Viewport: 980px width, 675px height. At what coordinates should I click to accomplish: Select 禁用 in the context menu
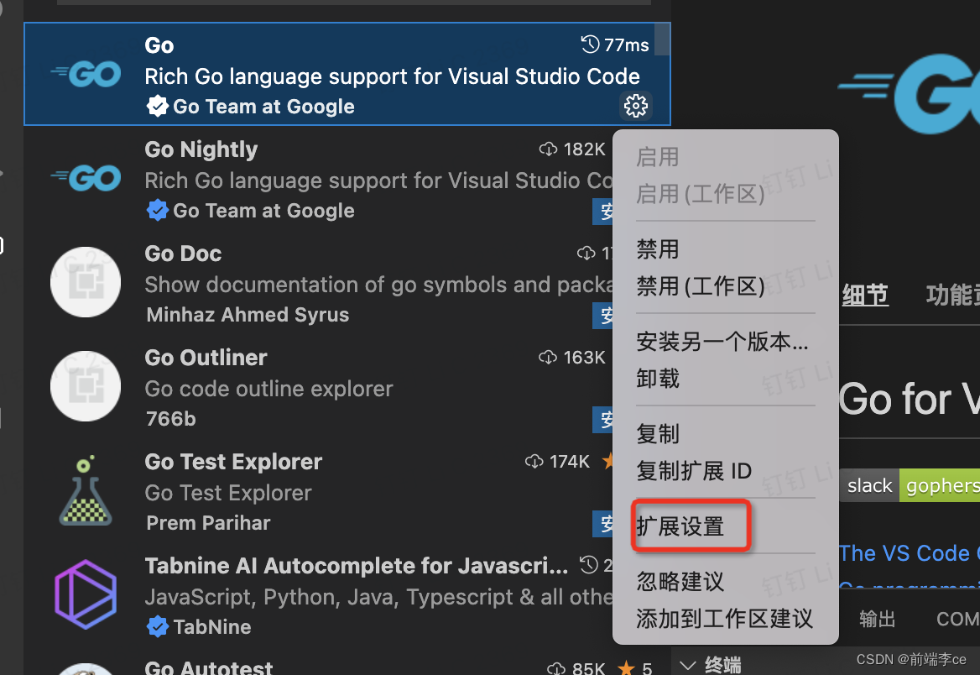[658, 249]
